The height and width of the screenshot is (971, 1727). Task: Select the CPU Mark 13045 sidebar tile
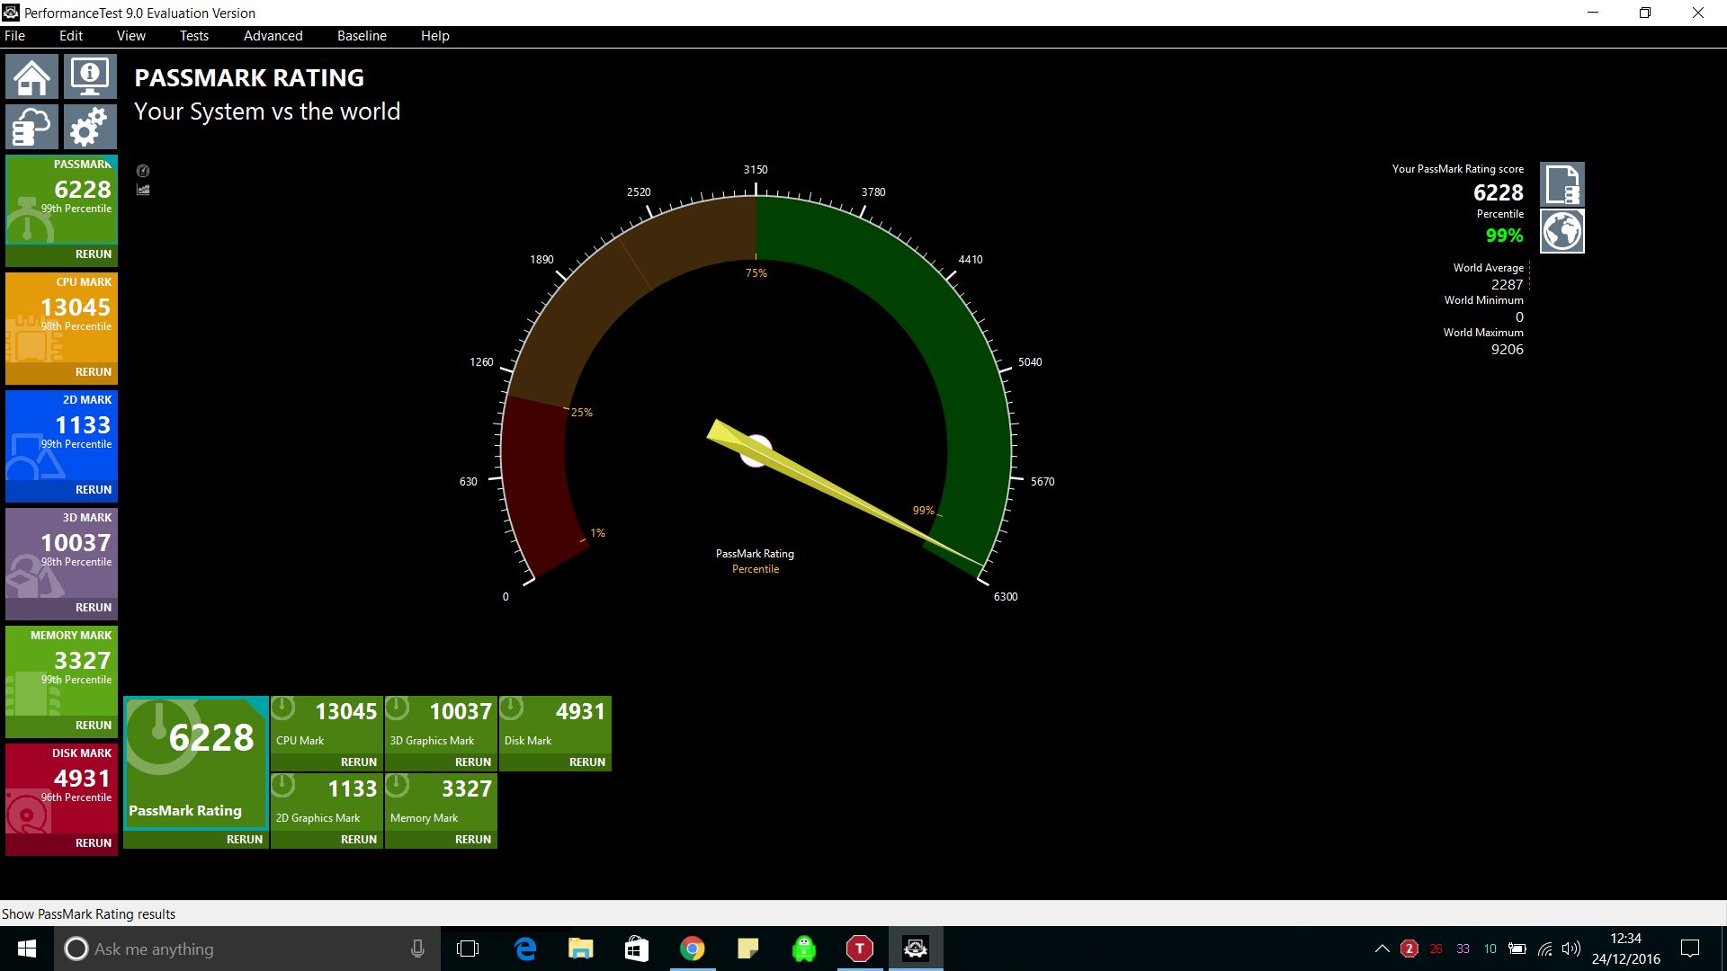coord(62,317)
